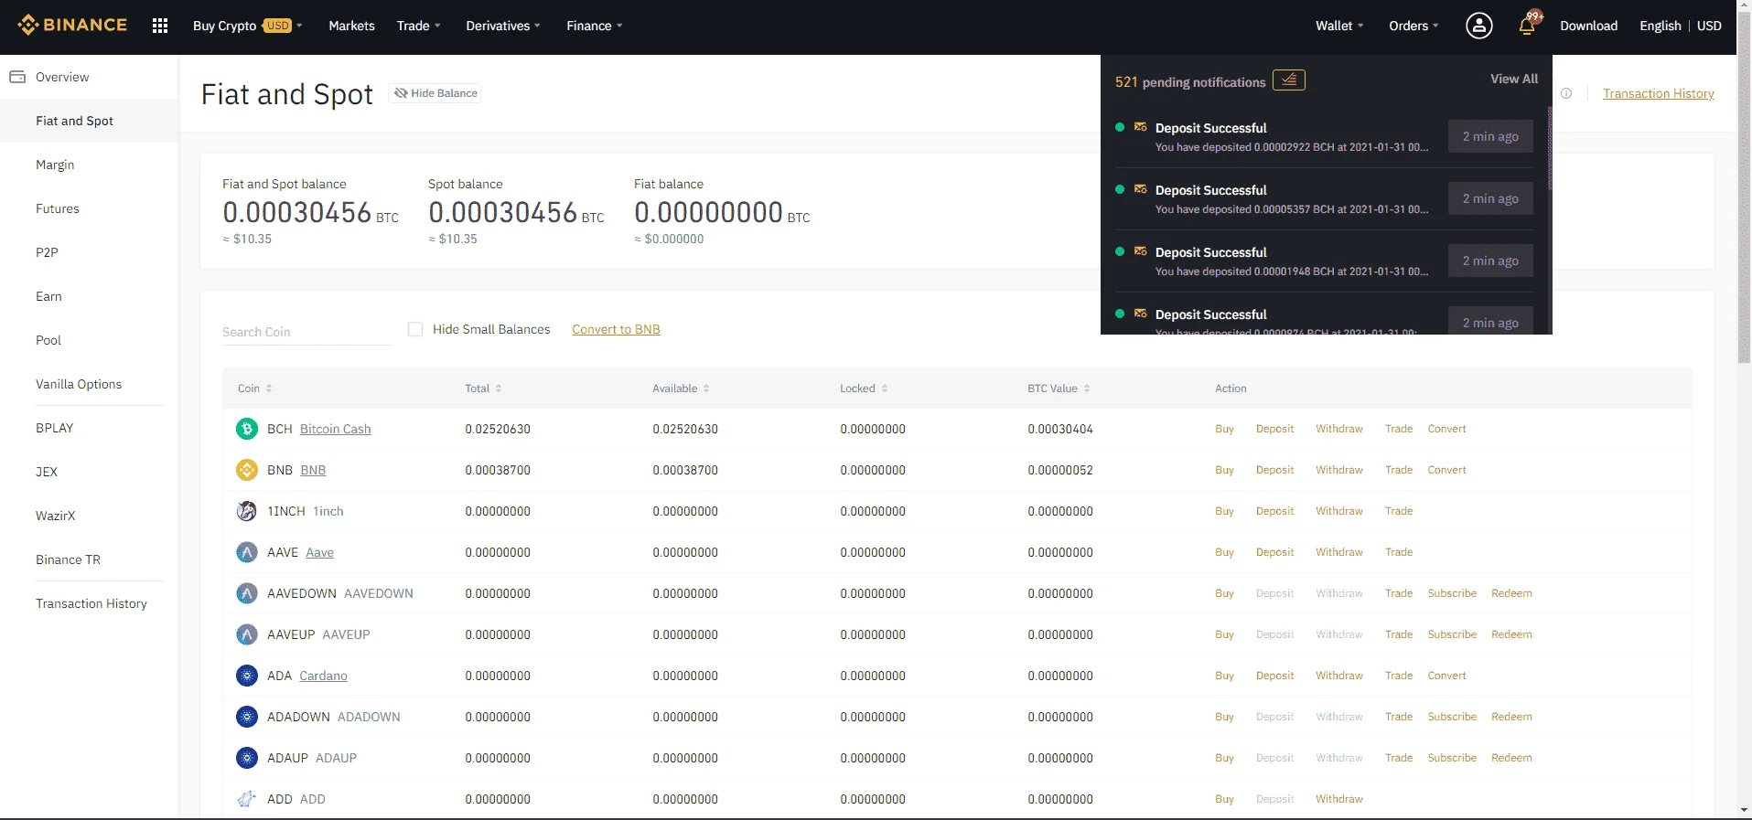This screenshot has height=820, width=1752.
Task: Click the AAVE coin icon
Action: [x=247, y=552]
